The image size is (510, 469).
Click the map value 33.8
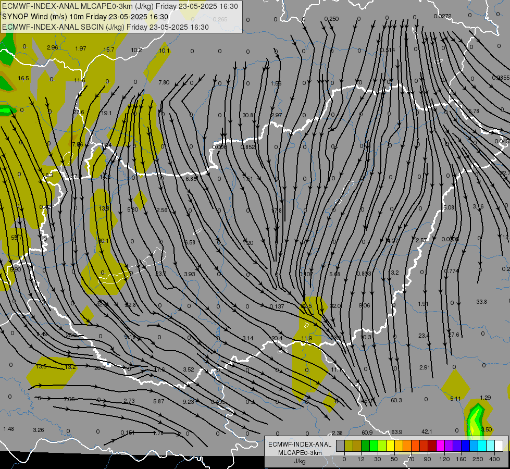point(481,302)
